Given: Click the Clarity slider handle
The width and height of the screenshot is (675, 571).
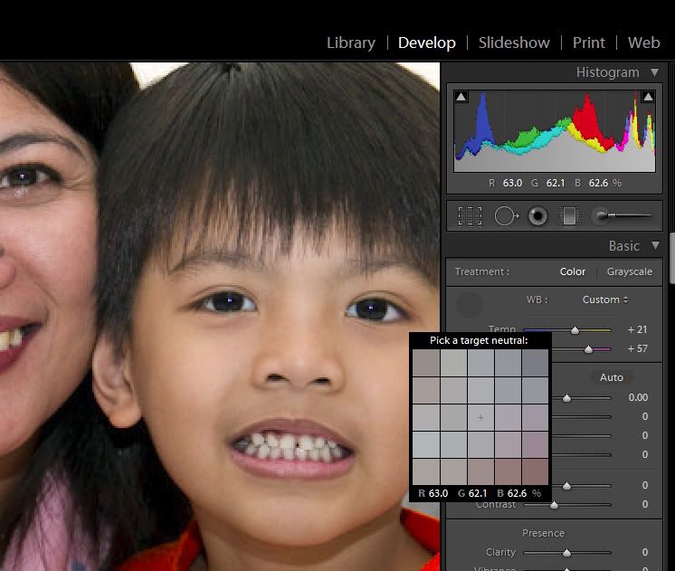Looking at the screenshot, I should coord(566,552).
